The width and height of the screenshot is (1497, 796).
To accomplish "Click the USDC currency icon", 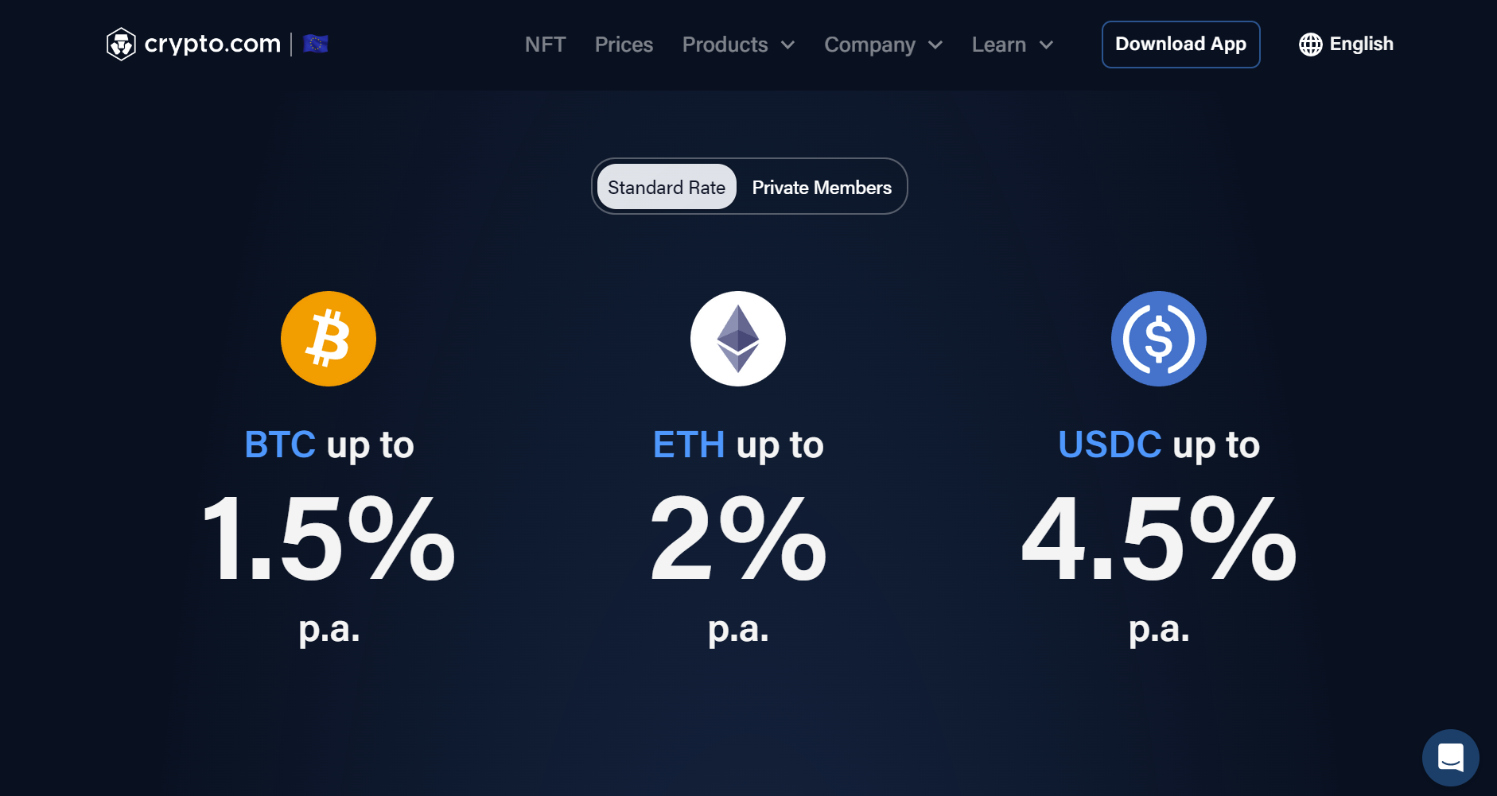I will [1158, 338].
